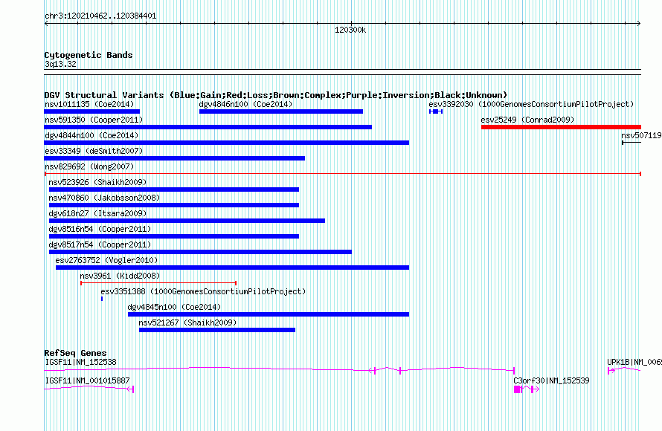The width and height of the screenshot is (662, 431).
Task: Open the esv3392030 1000GenomesConsortiumPilotProject label
Action: 531,104
